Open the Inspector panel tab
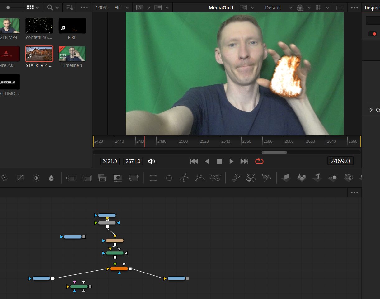380x299 pixels. (x=372, y=7)
